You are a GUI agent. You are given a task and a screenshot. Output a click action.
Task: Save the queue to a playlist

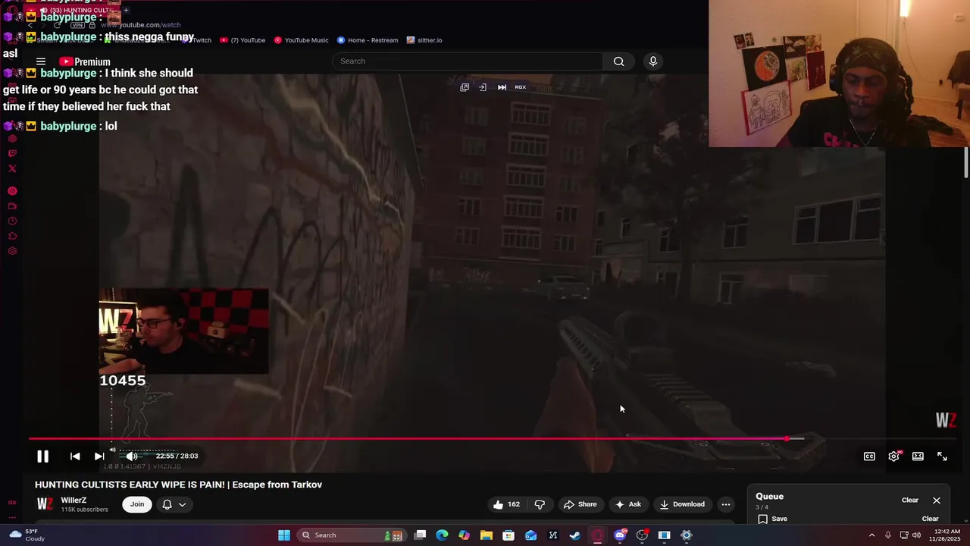[x=772, y=519]
